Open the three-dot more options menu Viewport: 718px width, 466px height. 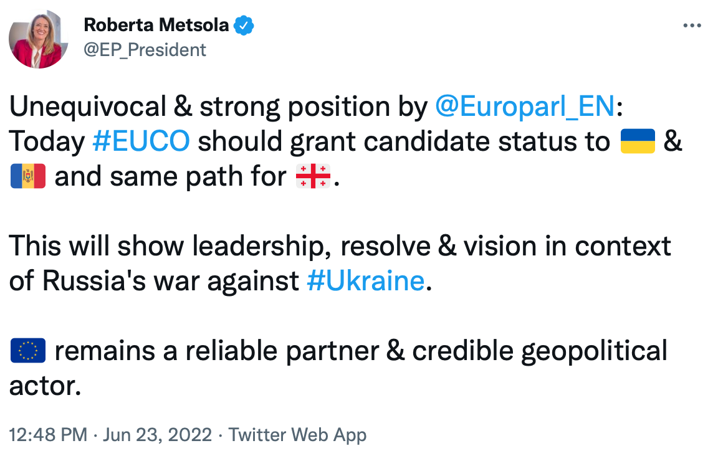[x=692, y=26]
